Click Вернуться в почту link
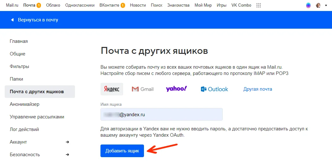332x165 pixels. pos(38,20)
